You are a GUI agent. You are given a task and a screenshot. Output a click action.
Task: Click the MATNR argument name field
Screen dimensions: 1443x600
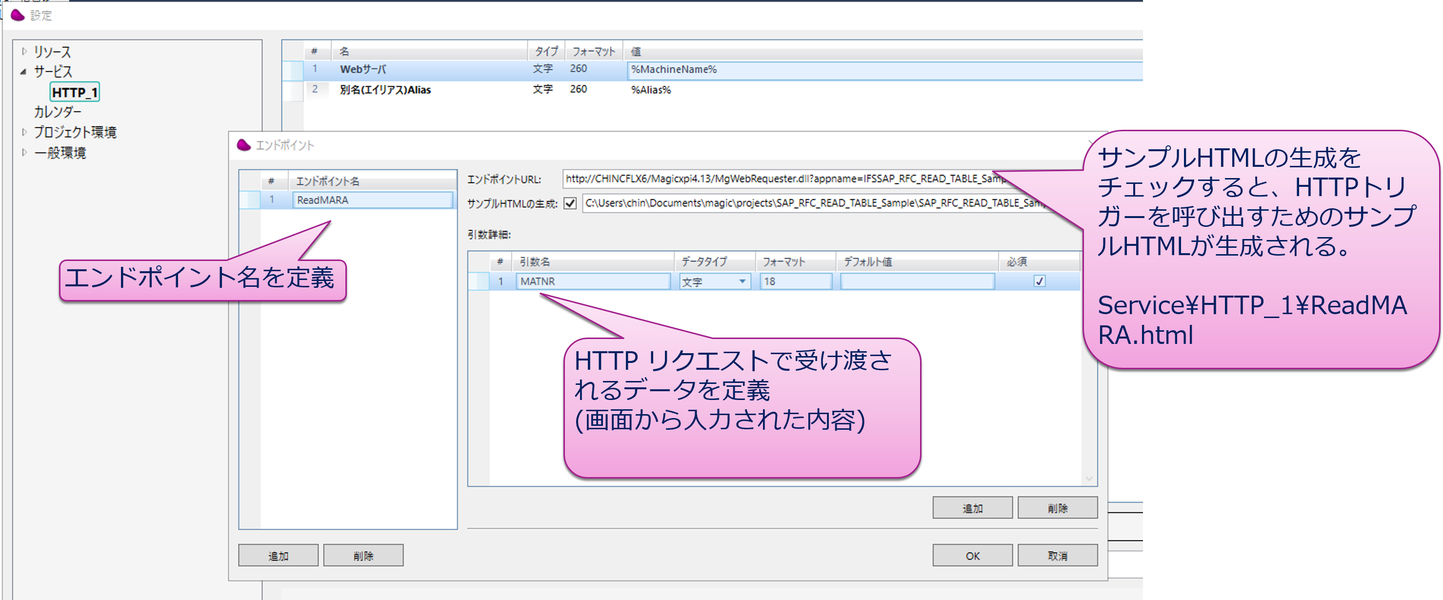pyautogui.click(x=593, y=281)
